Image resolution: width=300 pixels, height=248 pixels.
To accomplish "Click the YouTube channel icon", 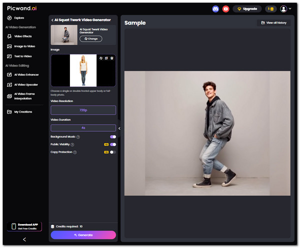I will point(225,9).
